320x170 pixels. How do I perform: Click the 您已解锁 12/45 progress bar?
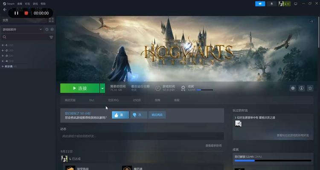pos(273,161)
